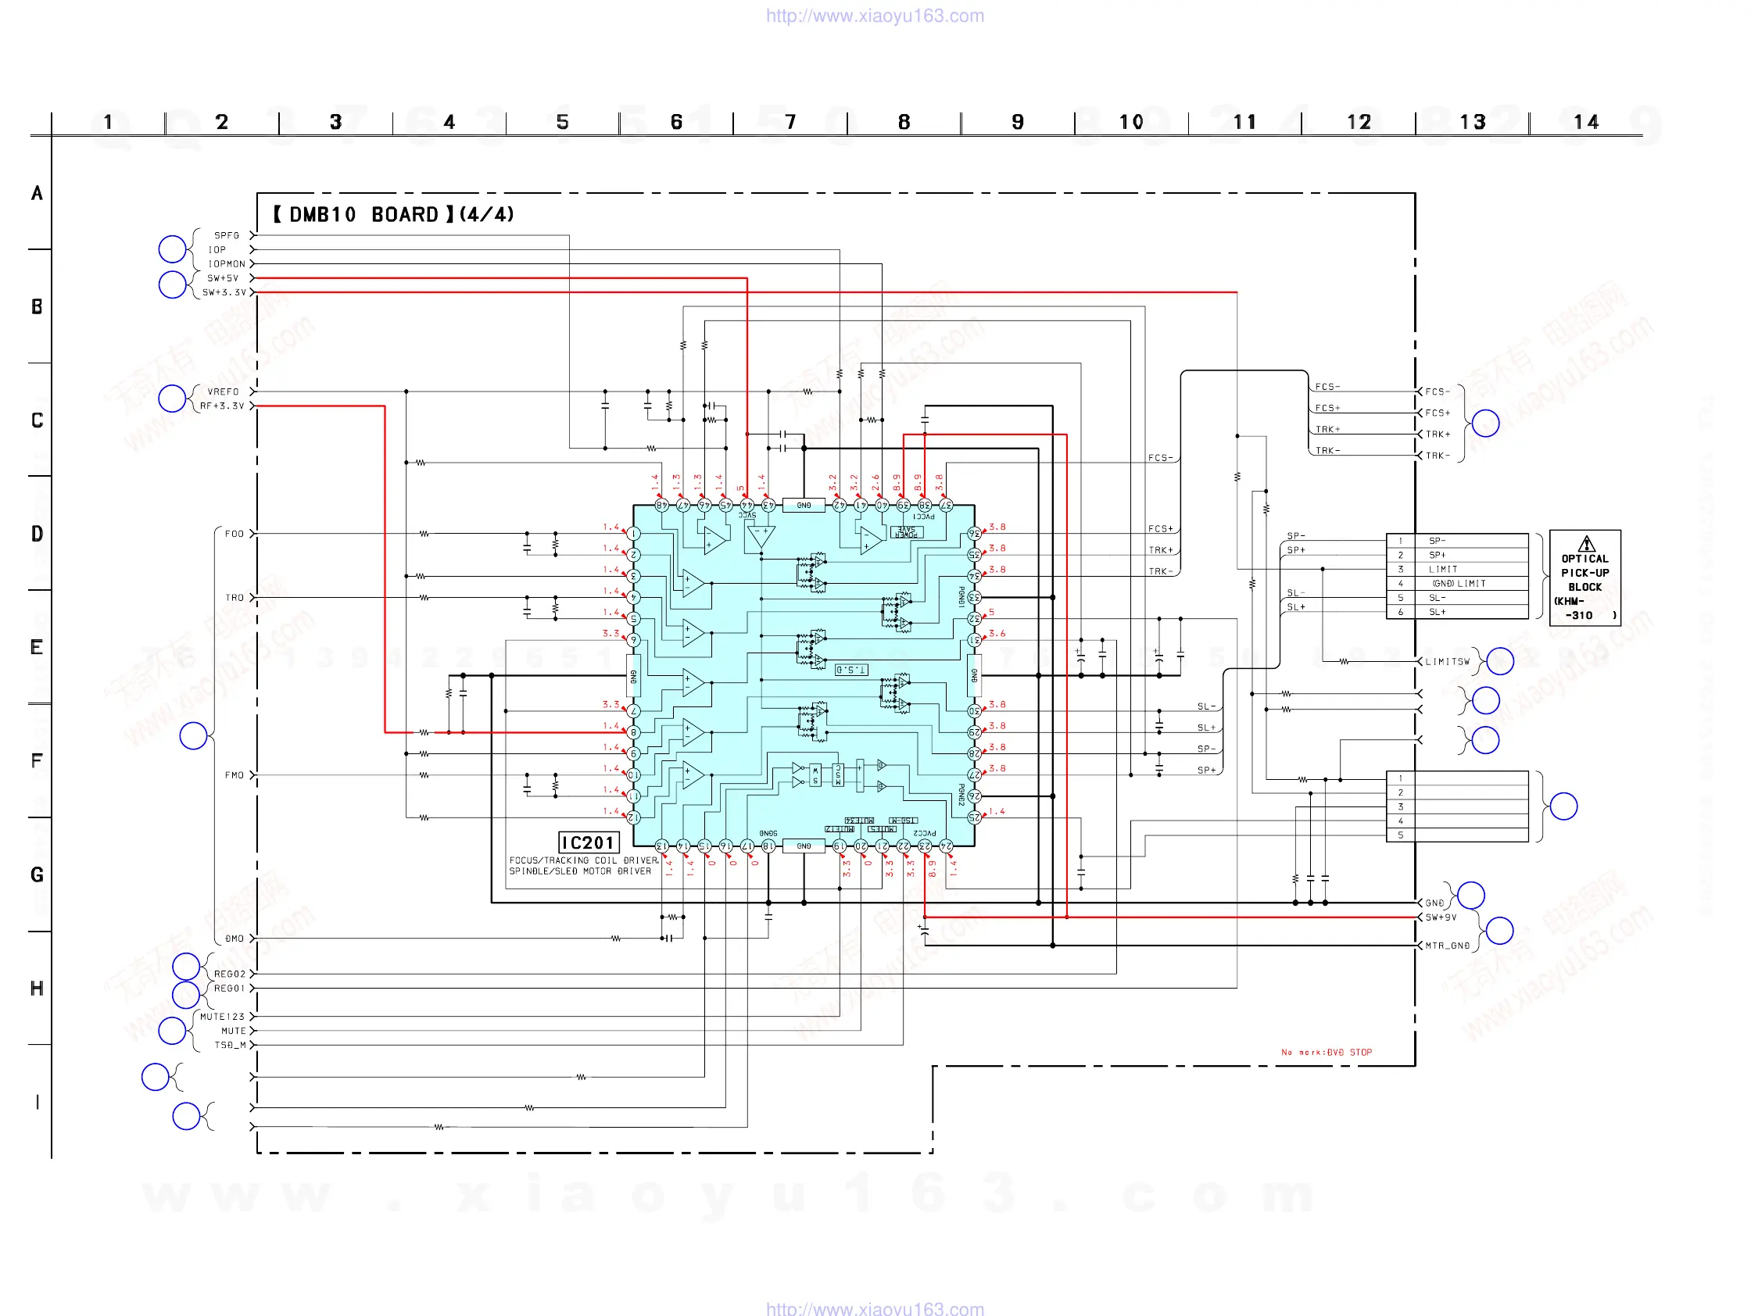
Task: Click the RF+3.3V input label
Action: [x=223, y=406]
